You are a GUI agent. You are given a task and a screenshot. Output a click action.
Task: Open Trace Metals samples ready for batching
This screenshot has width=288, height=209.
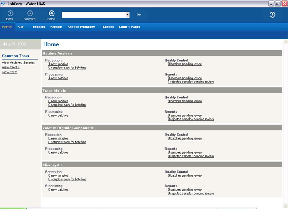click(68, 105)
